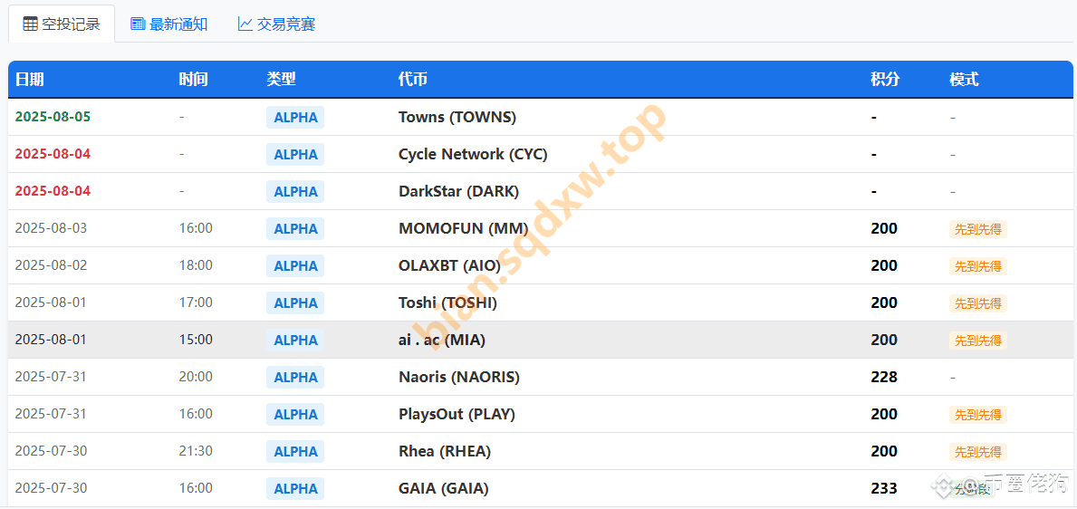Click the MOMOFUN (MM) token name
1077x509 pixels.
coord(464,229)
